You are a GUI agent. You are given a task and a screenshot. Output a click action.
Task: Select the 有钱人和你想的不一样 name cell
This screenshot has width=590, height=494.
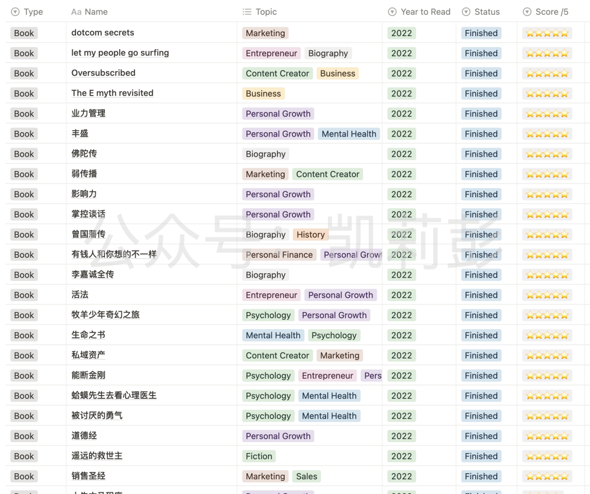tap(152, 254)
